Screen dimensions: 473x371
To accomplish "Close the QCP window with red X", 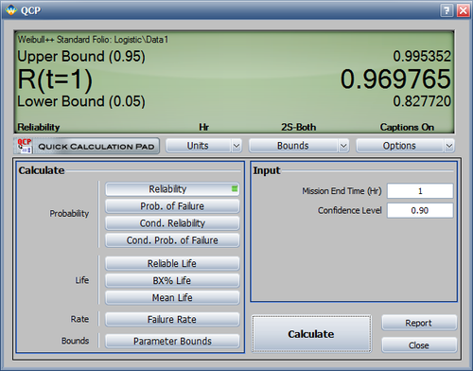I will coord(464,10).
